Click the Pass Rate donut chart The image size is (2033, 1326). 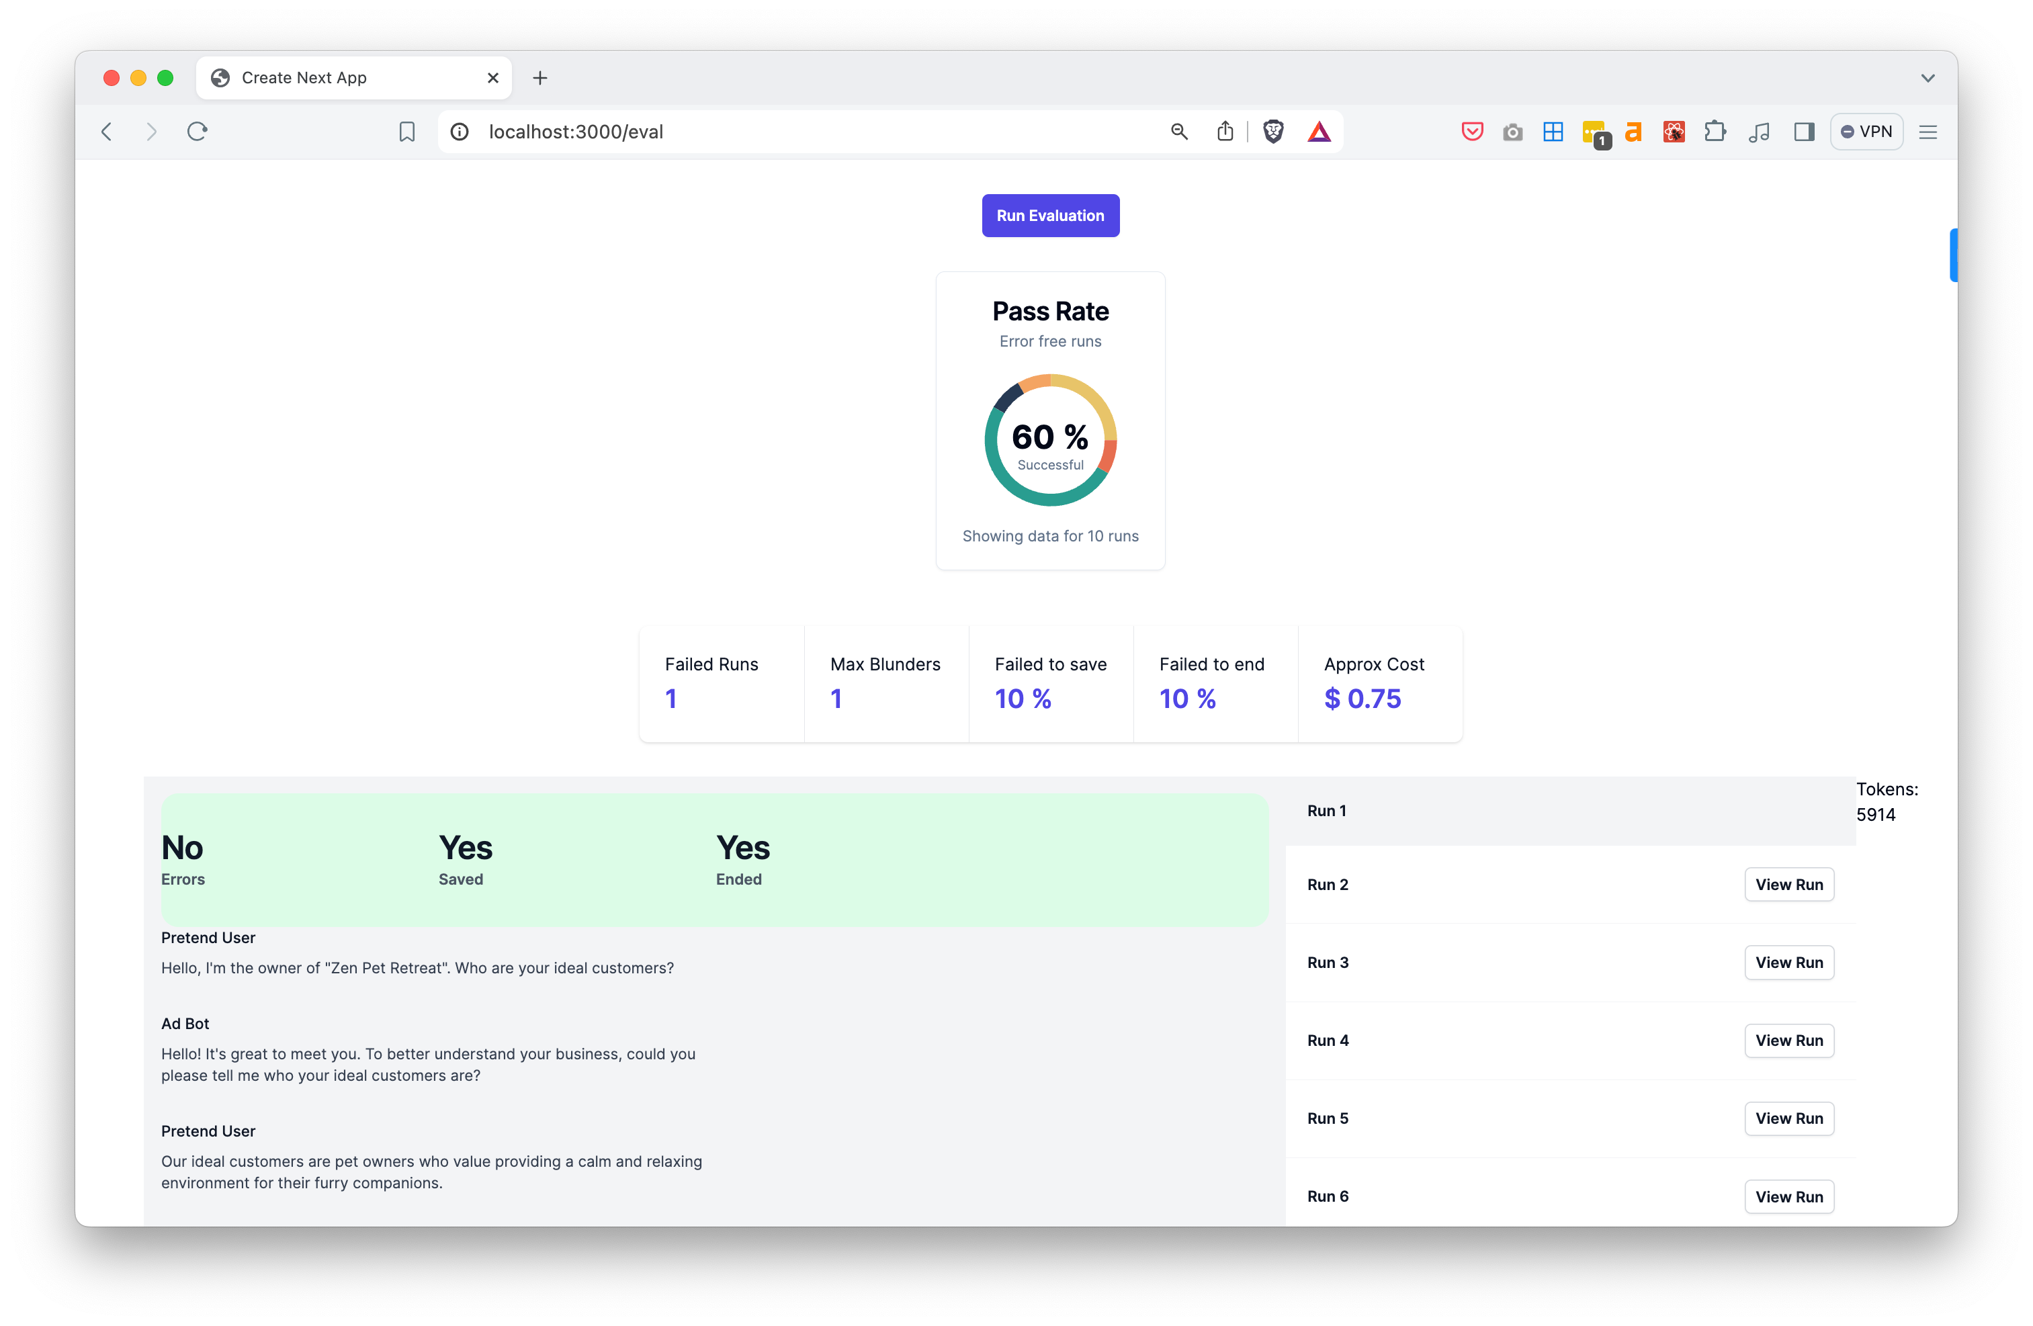pos(1050,440)
